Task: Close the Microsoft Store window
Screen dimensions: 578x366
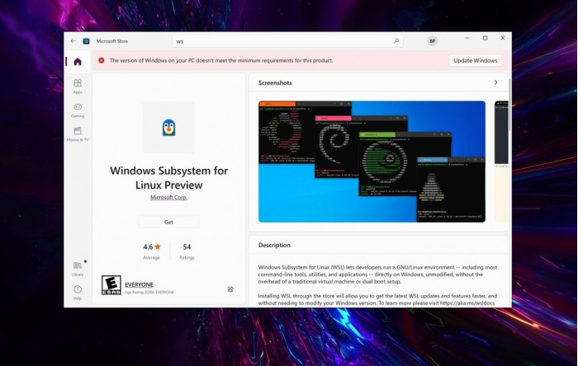Action: click(x=503, y=38)
